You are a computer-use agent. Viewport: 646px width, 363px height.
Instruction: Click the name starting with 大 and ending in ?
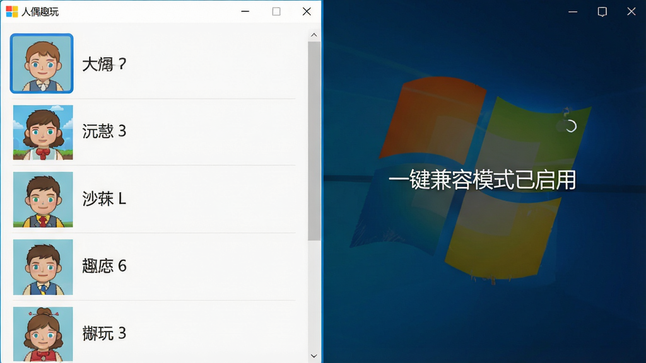click(x=104, y=64)
